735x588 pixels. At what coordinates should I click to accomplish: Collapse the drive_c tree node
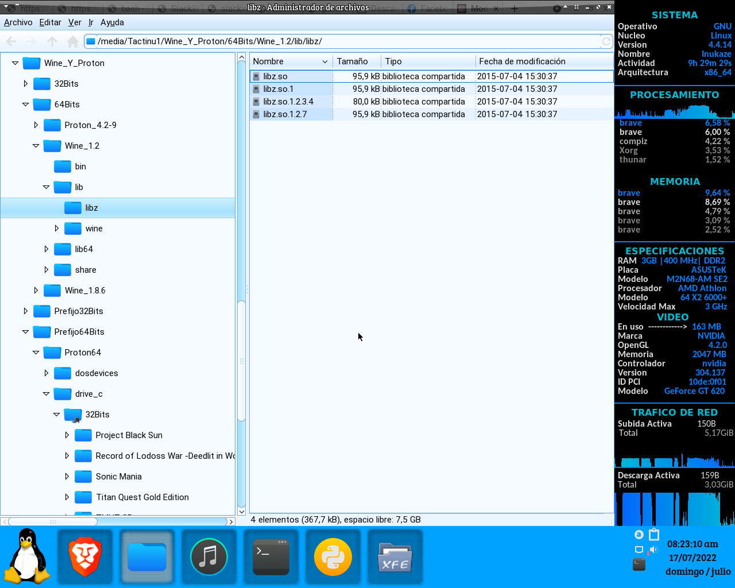tap(47, 394)
